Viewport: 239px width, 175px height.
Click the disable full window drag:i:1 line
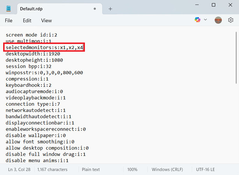(x=46, y=154)
